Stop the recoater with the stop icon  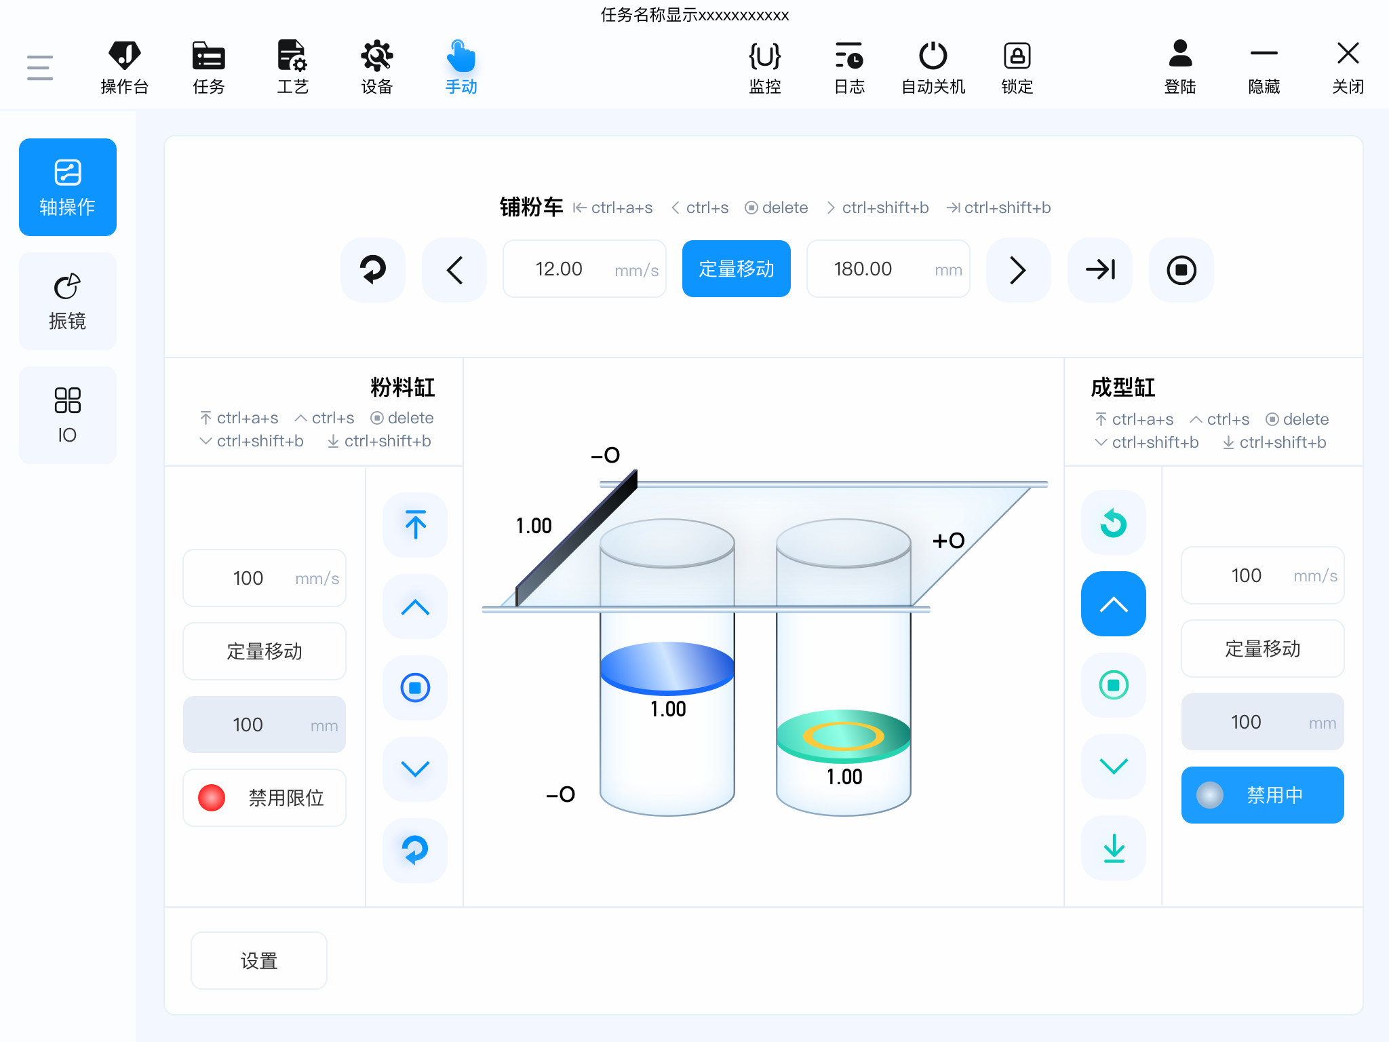[1181, 270]
